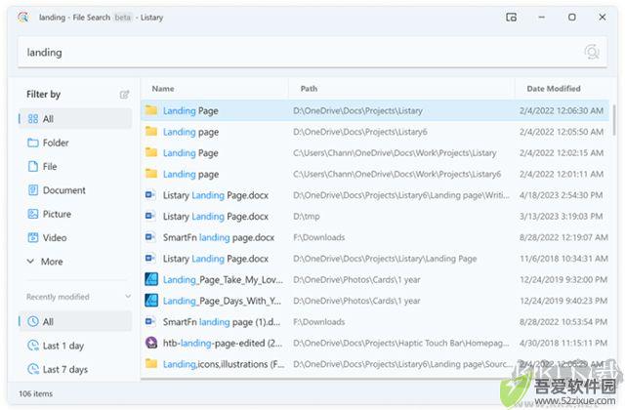Select Last 1 day time filter
This screenshot has height=410, width=625.
75,346
